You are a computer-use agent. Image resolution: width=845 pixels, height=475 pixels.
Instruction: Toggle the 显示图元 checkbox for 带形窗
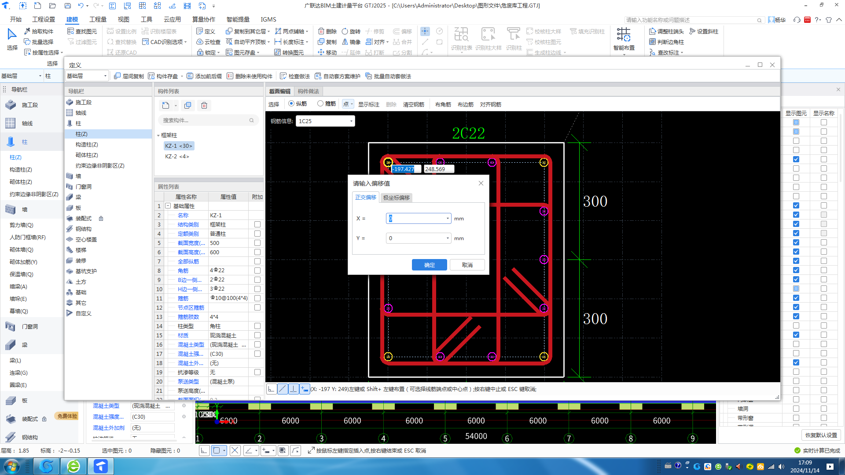[x=796, y=418]
